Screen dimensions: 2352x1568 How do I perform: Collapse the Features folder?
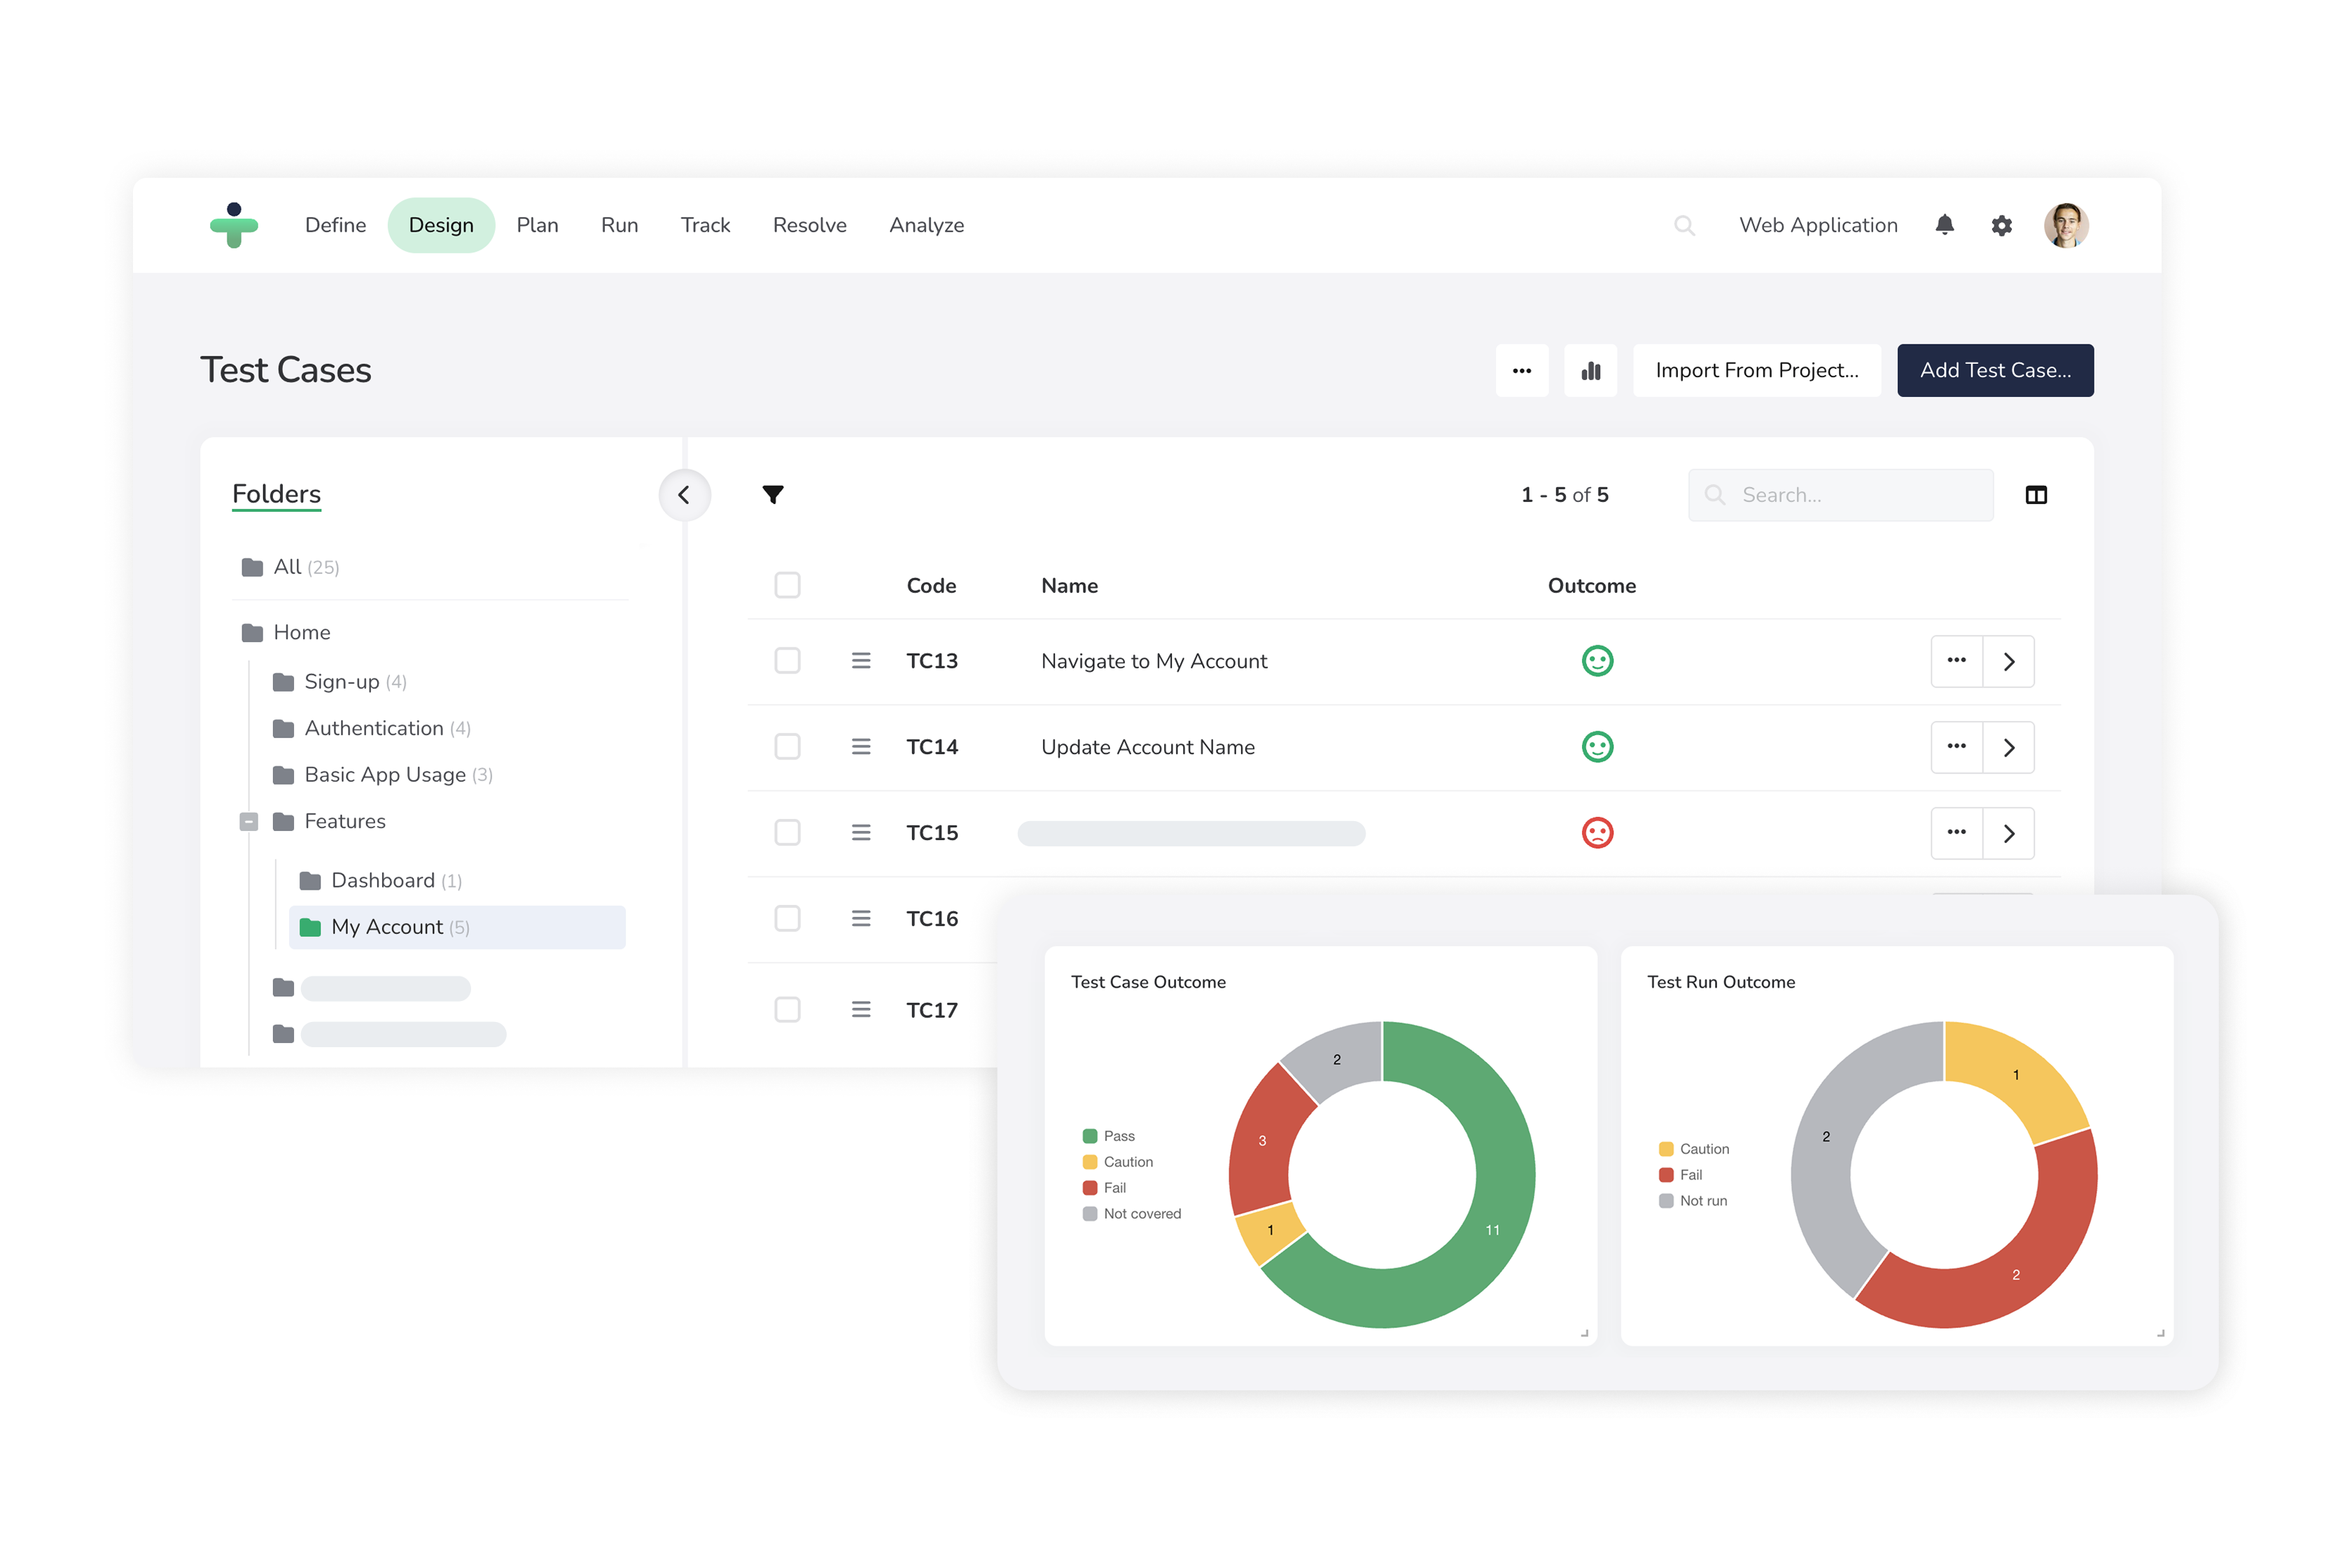coord(248,821)
